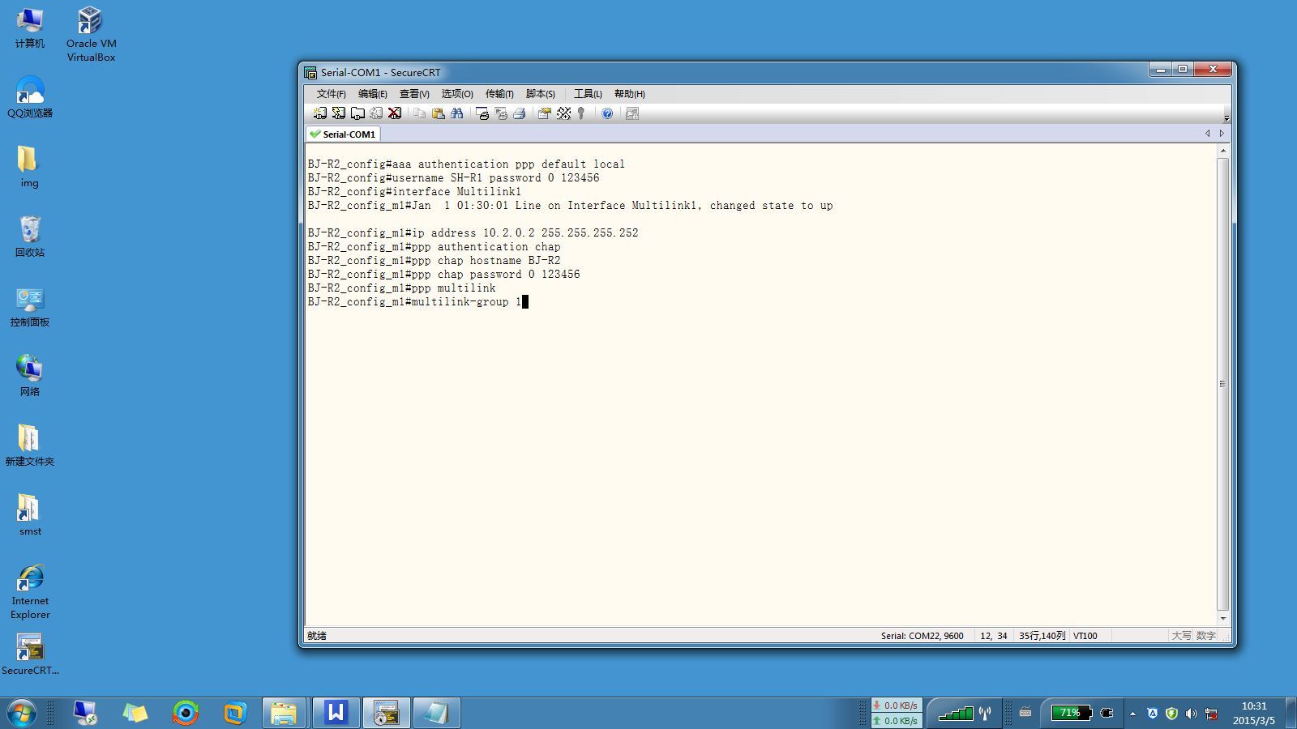Viewport: 1297px width, 729px height.
Task: Click 'Serial: COM22, 9600' in status bar
Action: click(x=922, y=636)
